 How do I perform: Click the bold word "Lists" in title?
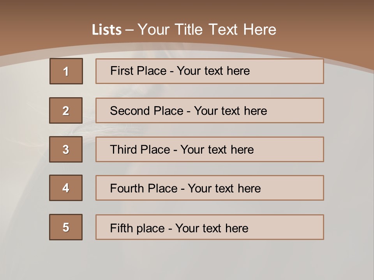coord(106,30)
